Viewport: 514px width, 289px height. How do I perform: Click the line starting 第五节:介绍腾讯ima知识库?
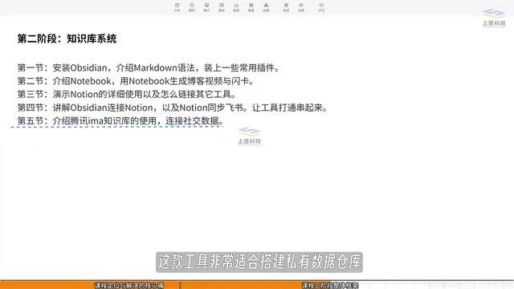click(x=120, y=121)
